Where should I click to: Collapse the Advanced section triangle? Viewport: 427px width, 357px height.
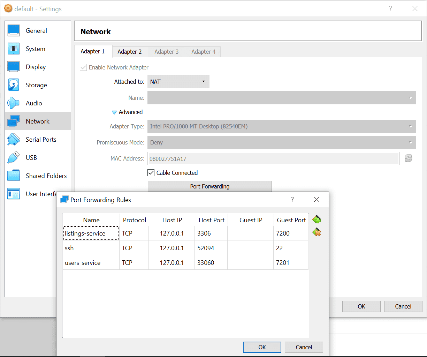114,112
